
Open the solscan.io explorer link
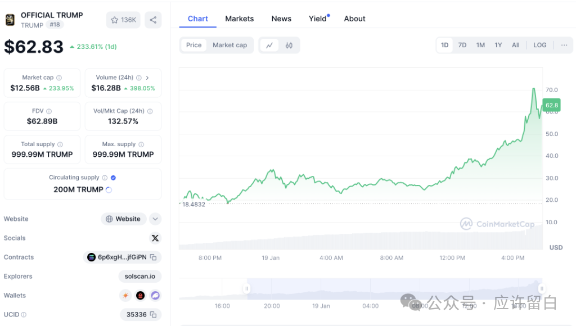(x=139, y=276)
